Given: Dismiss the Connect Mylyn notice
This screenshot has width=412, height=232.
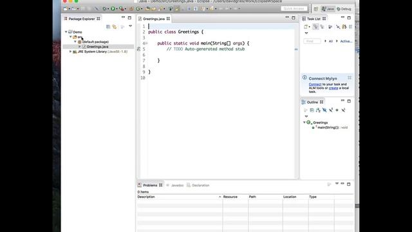Looking at the screenshot, I should pos(350,77).
